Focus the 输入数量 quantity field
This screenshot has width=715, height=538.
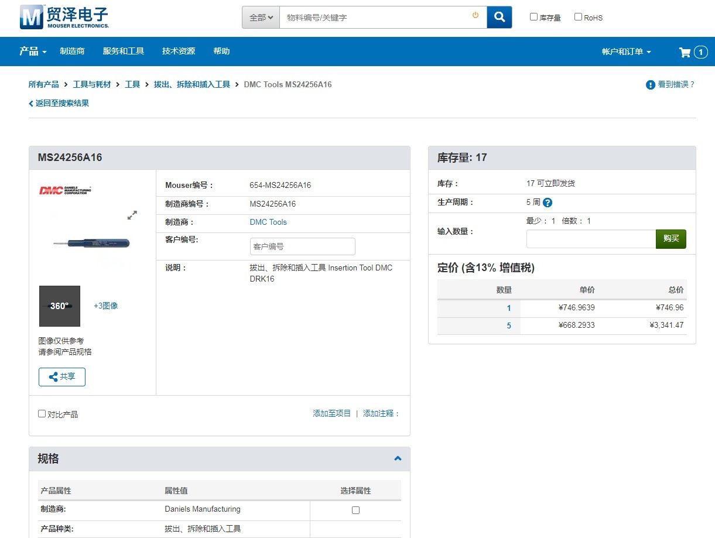591,239
